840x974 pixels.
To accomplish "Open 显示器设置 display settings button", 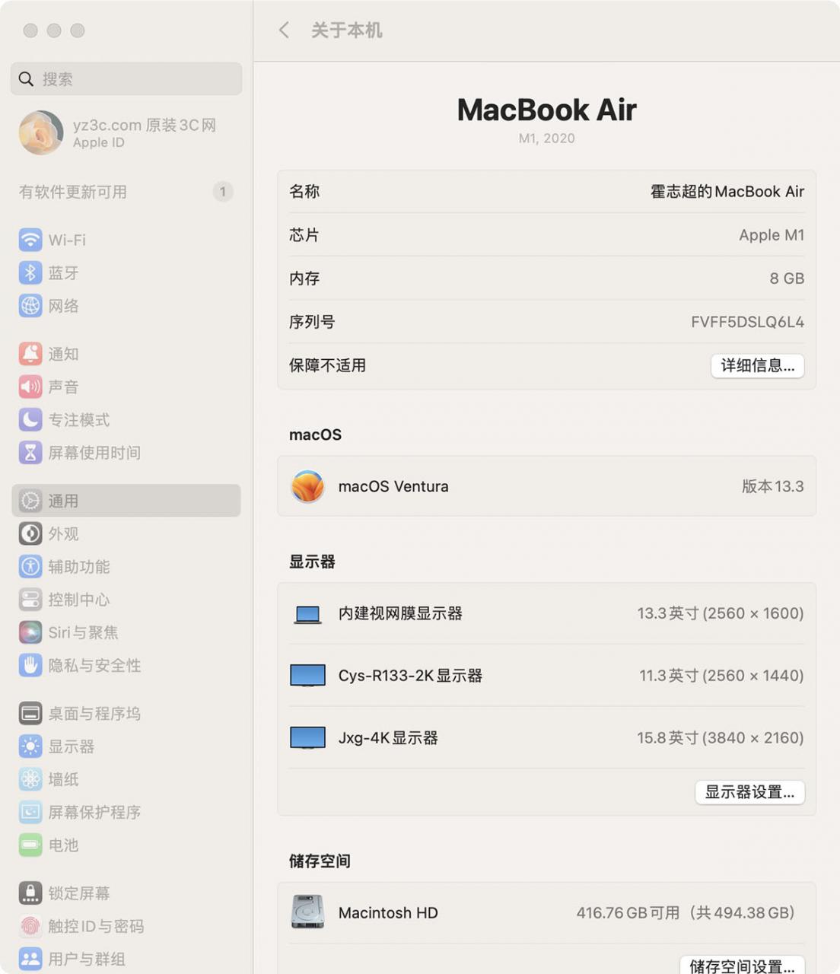I will 749,792.
